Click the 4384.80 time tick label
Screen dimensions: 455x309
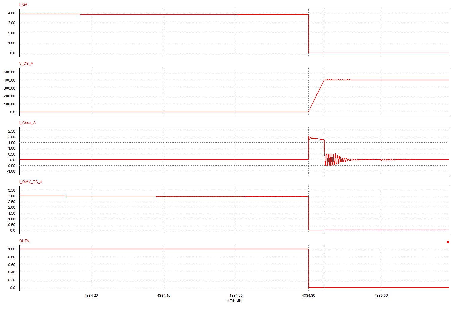tap(308, 296)
